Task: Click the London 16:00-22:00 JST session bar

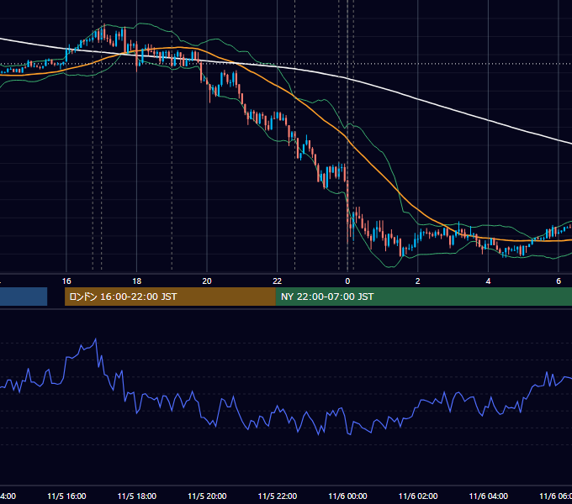Action: tap(170, 297)
